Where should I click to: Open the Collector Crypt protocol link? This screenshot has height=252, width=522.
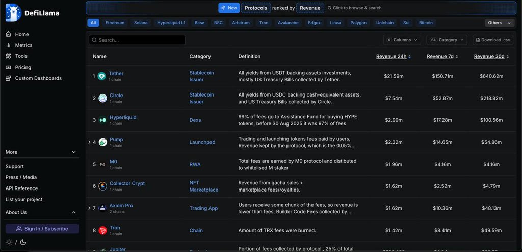coord(127,183)
